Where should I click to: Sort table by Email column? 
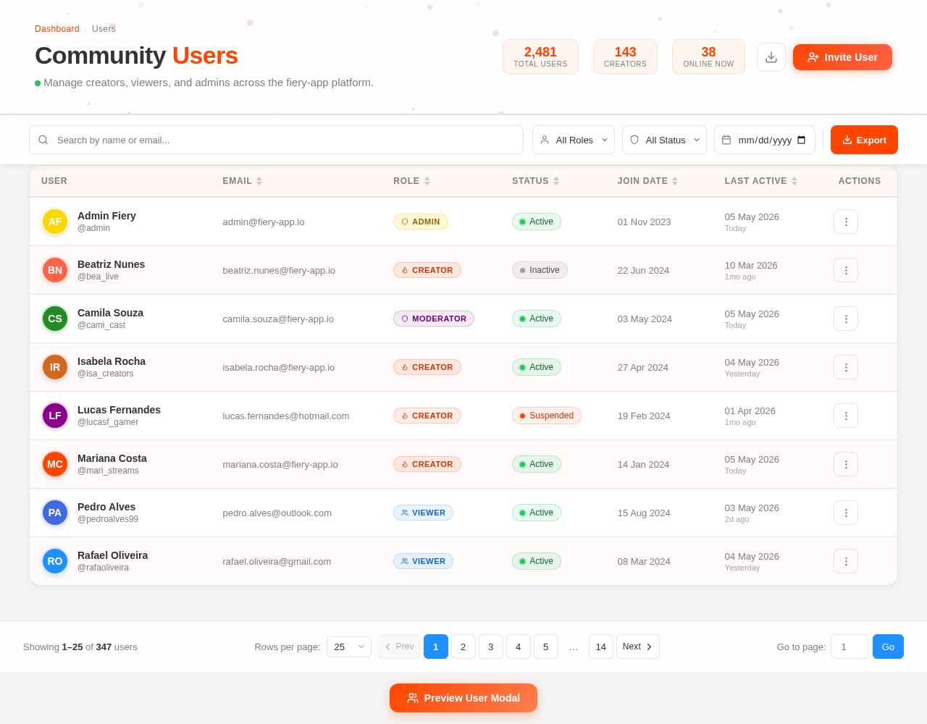[x=243, y=181]
